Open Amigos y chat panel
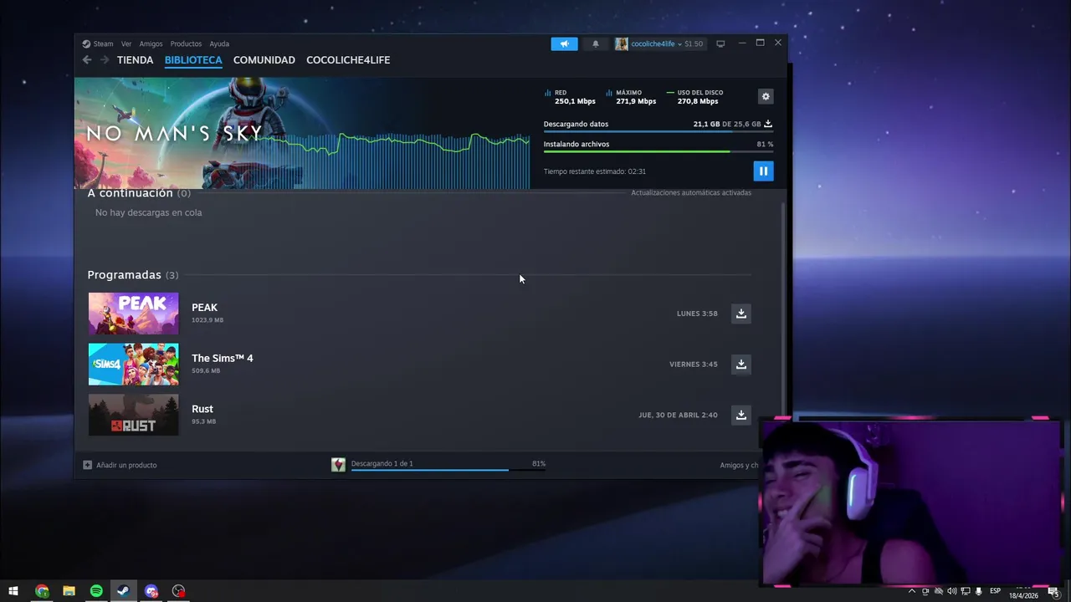Image resolution: width=1071 pixels, height=602 pixels. click(739, 465)
